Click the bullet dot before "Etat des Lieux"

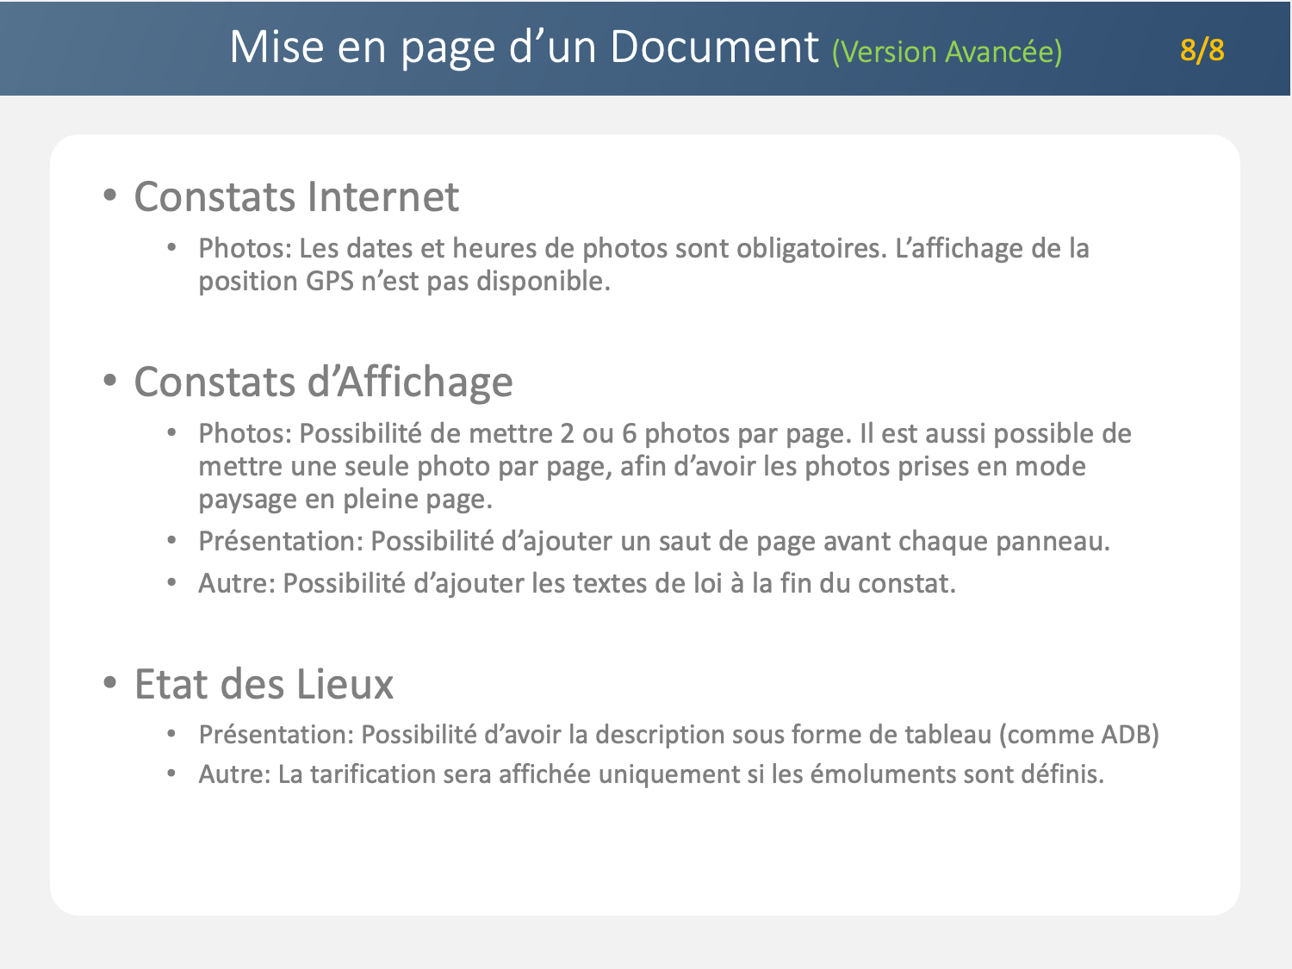(109, 682)
